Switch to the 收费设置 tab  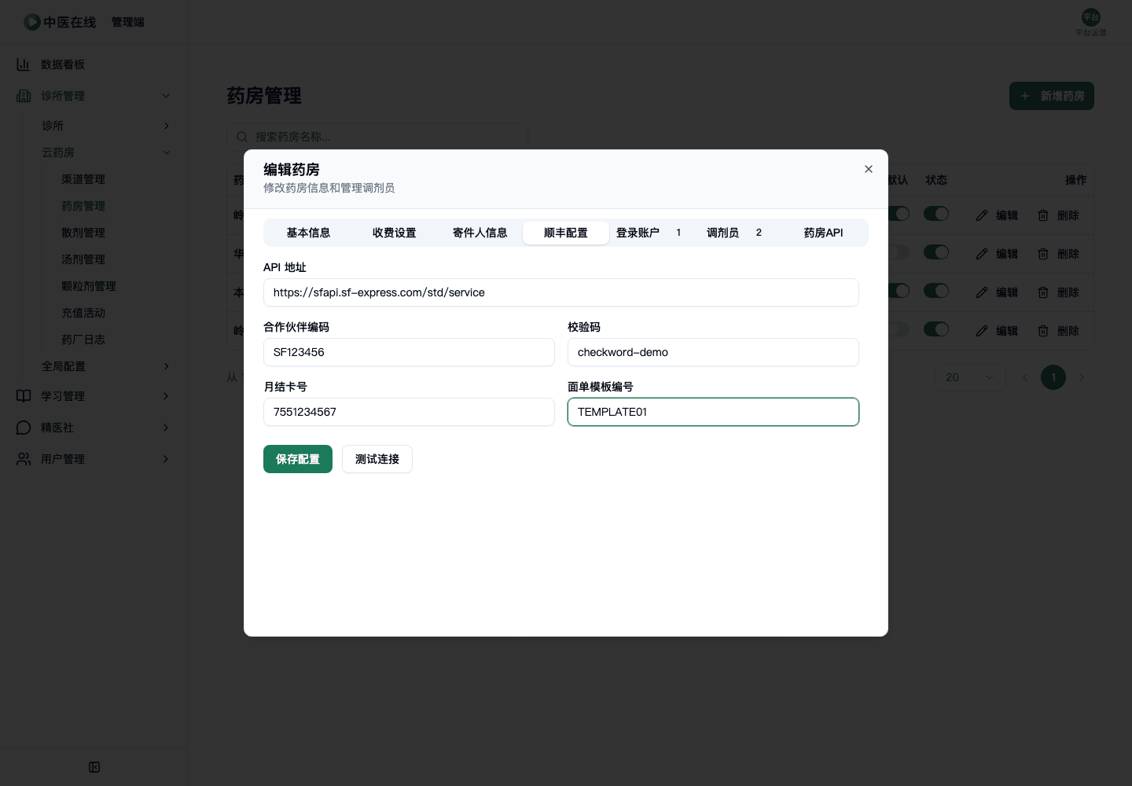pos(395,233)
